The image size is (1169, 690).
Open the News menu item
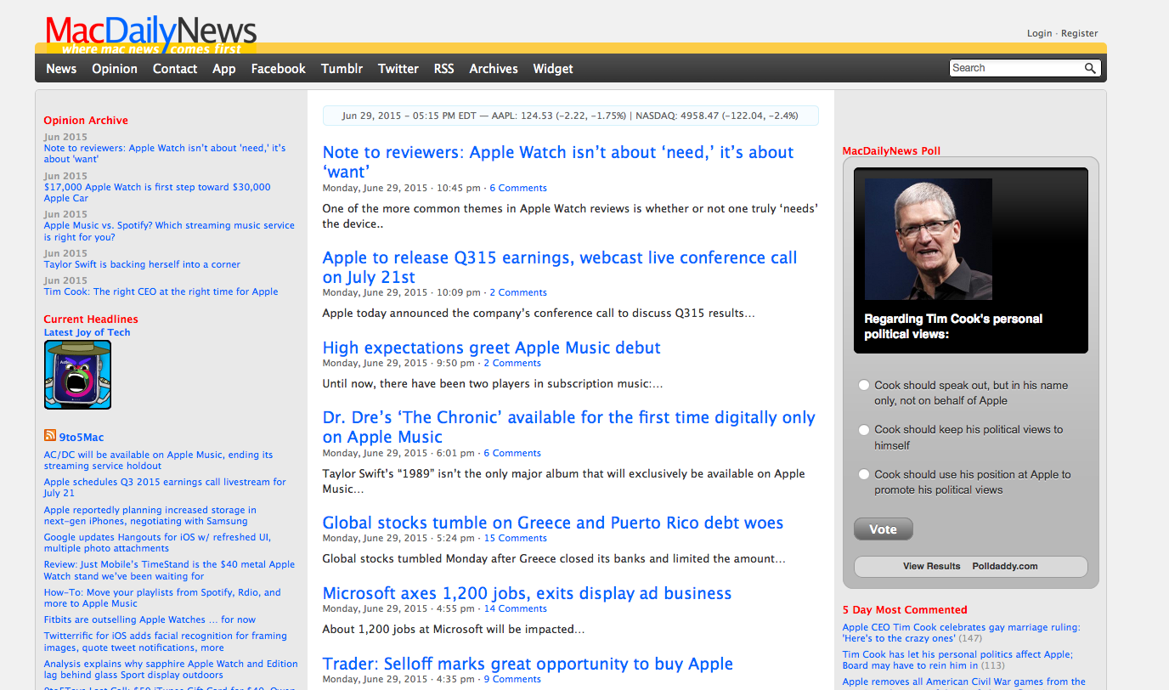[x=61, y=69]
